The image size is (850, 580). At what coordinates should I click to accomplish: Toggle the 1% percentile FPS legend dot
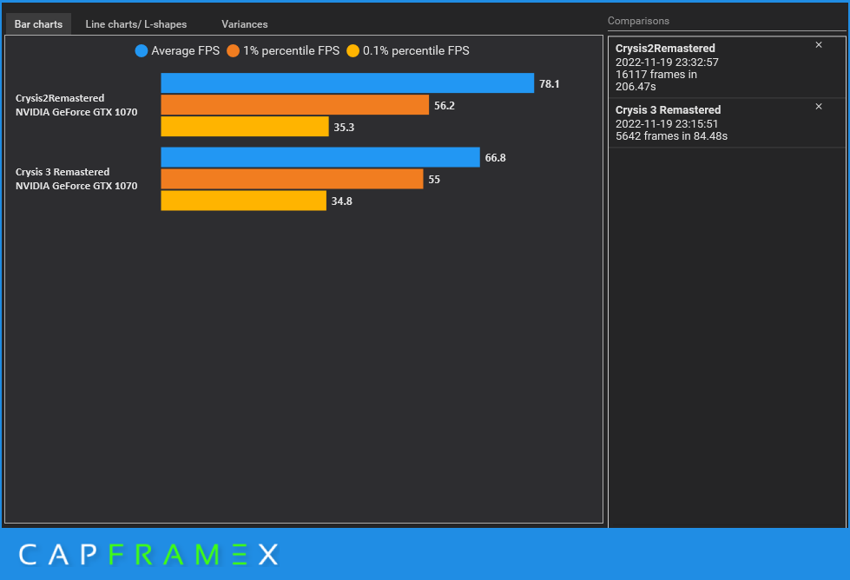[x=233, y=51]
